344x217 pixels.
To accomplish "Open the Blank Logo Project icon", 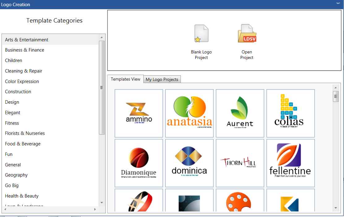I will 201,34.
